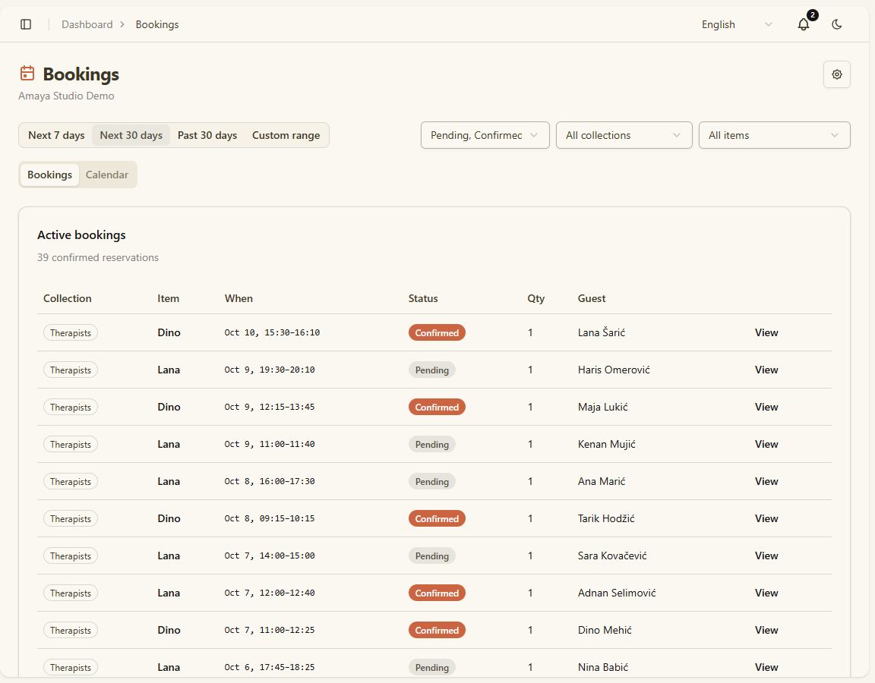Screen dimensions: 875x683
Task: Open the notifications bell
Action: pos(803,24)
